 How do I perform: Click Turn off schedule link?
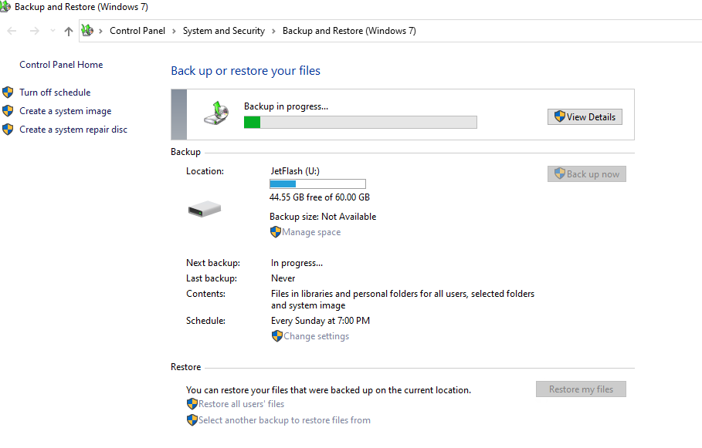pyautogui.click(x=55, y=93)
